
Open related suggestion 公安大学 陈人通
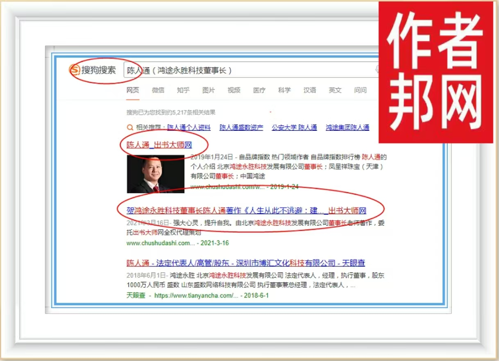point(294,127)
